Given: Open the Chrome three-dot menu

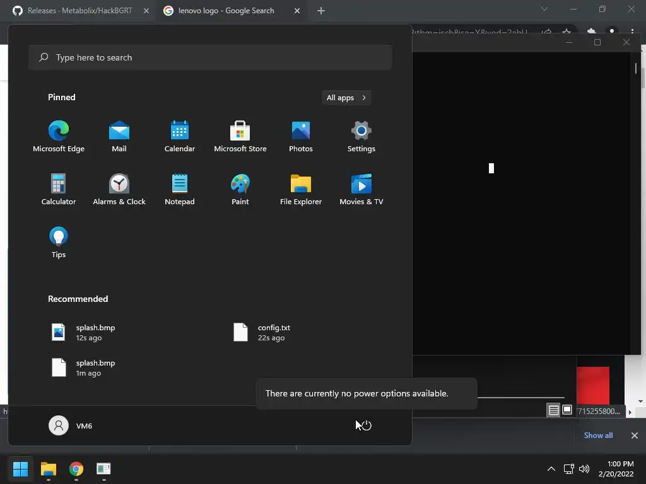Looking at the screenshot, I should tap(632, 32).
